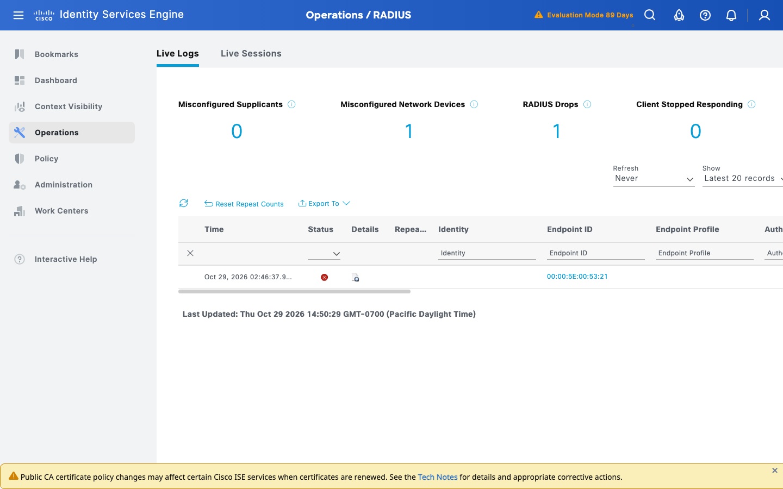
Task: Click the rocket icon in header
Action: 679,15
